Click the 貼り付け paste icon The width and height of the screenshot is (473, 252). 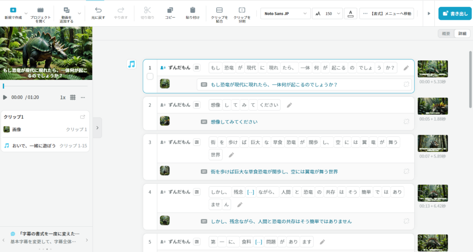[193, 10]
